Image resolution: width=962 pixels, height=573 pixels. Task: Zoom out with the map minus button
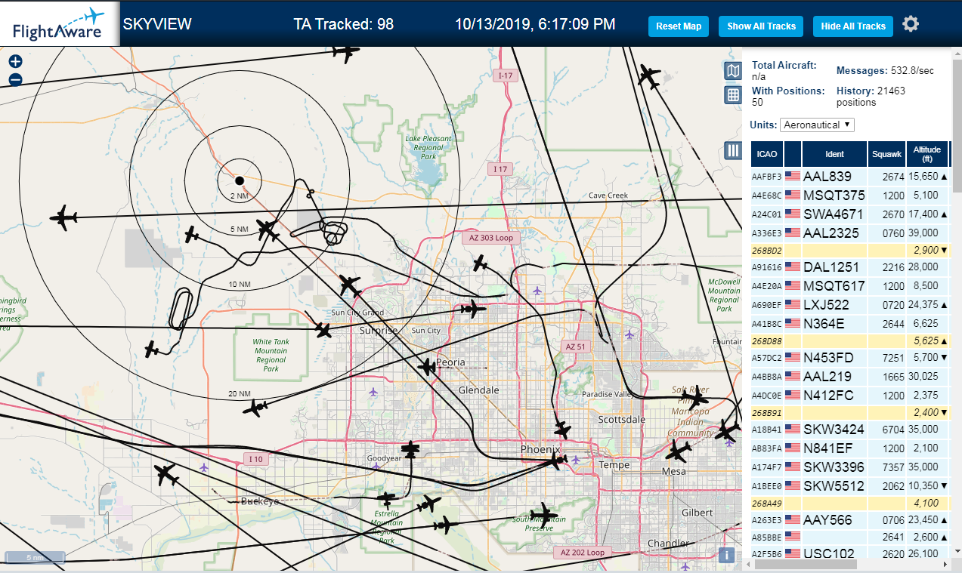pos(15,80)
